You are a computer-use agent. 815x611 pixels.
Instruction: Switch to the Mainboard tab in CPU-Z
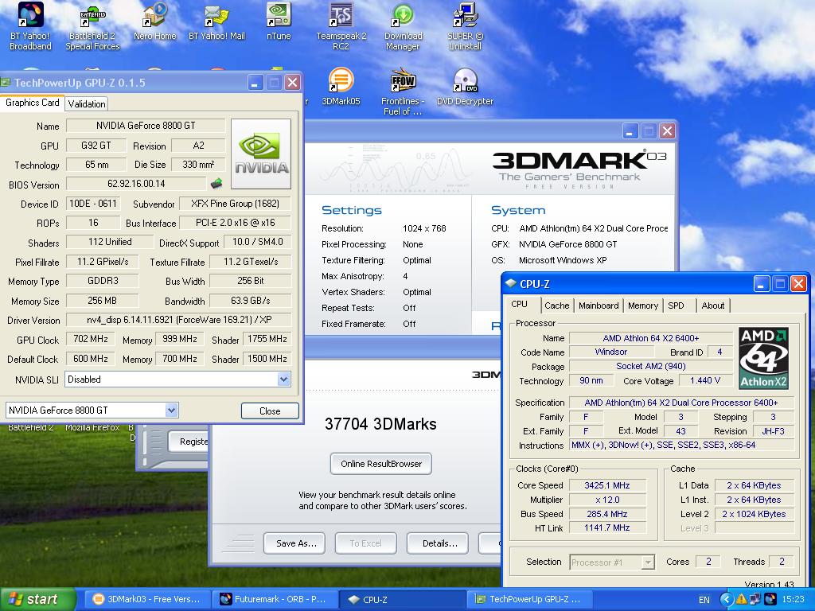[x=599, y=305]
